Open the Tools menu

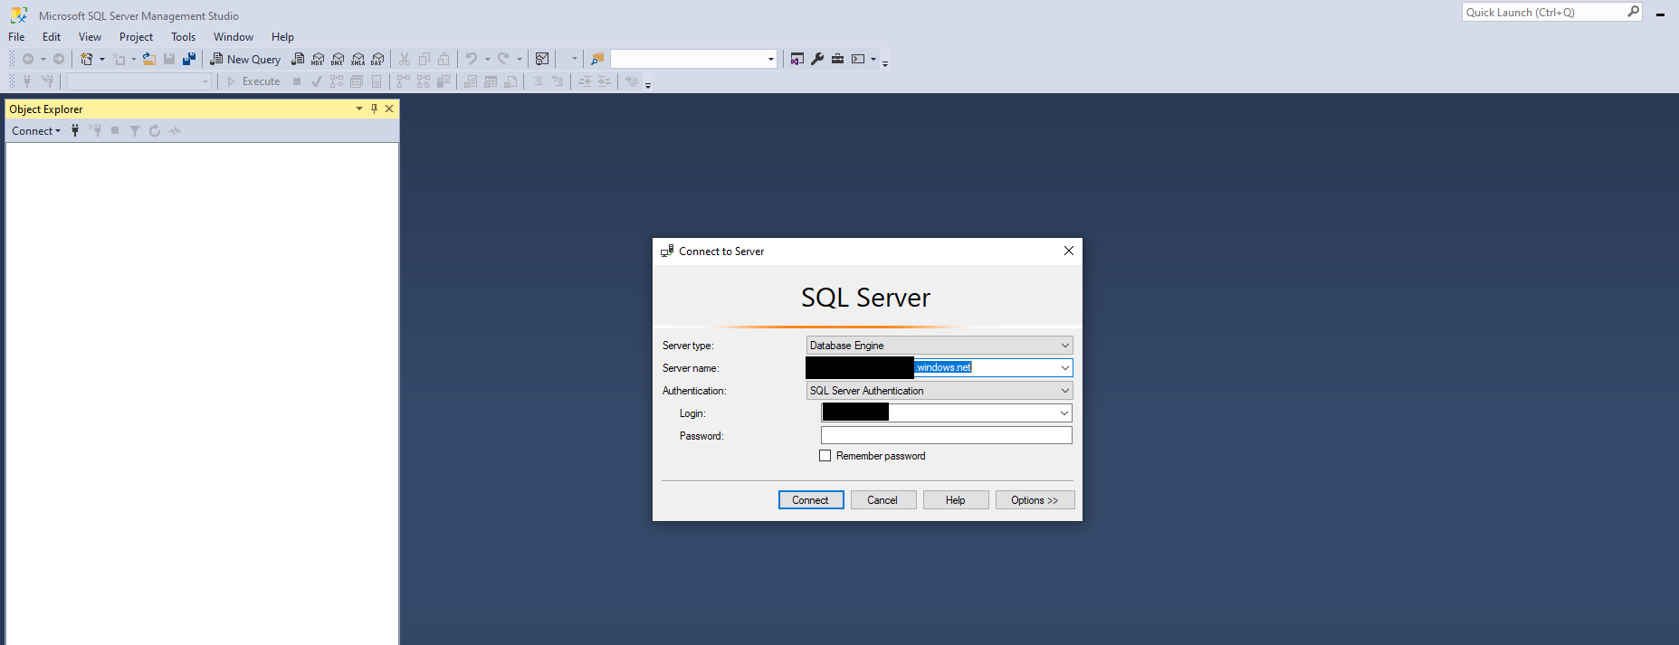tap(183, 37)
